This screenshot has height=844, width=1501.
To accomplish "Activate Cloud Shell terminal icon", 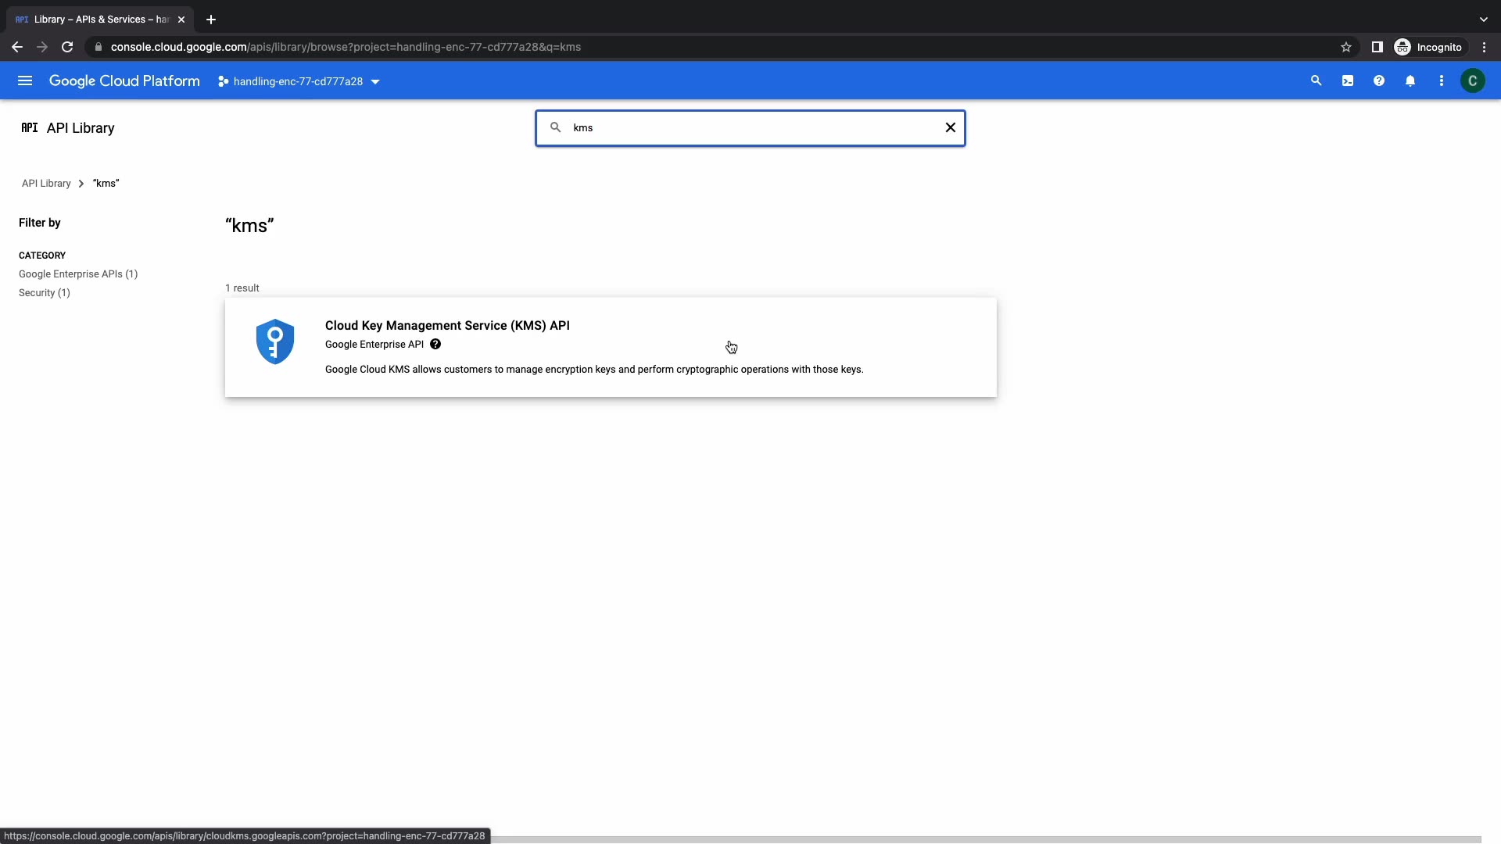I will point(1348,81).
